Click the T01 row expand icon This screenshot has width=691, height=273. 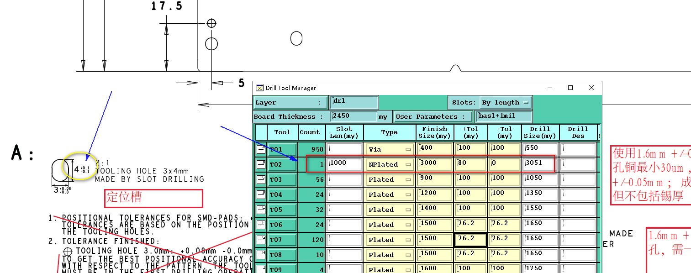[261, 149]
